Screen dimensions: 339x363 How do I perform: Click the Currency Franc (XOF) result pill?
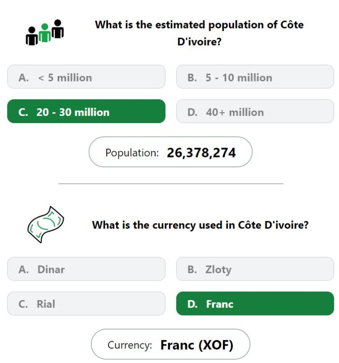point(170,344)
